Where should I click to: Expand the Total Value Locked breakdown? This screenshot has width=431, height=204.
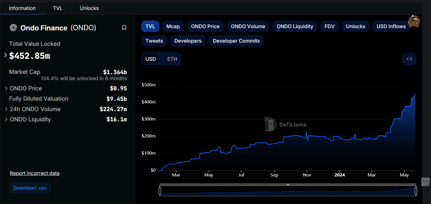click(5, 55)
